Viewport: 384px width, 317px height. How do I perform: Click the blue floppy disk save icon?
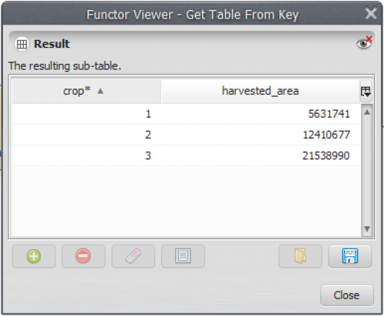click(x=350, y=256)
